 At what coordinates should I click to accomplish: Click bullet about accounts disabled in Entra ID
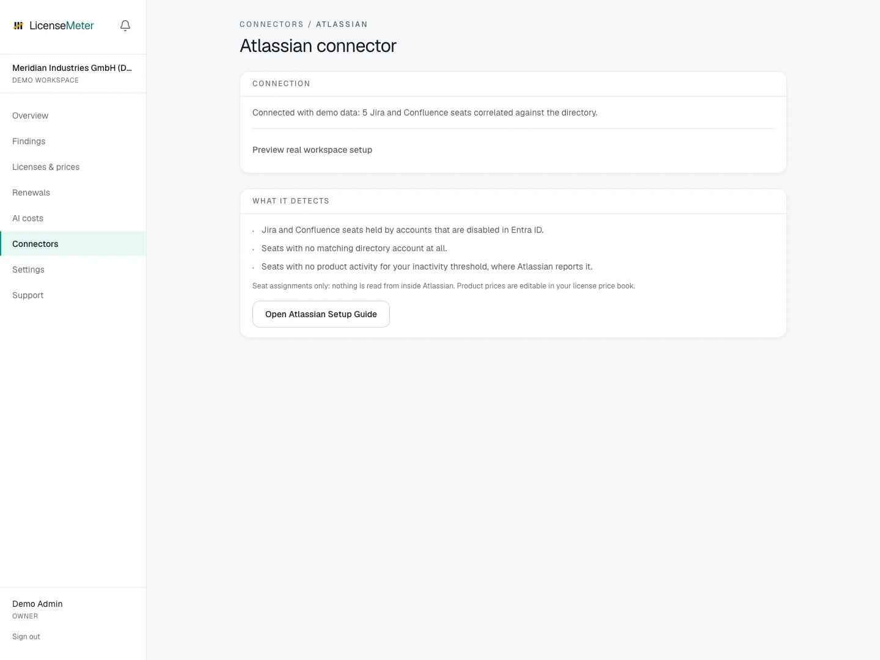[x=403, y=230]
